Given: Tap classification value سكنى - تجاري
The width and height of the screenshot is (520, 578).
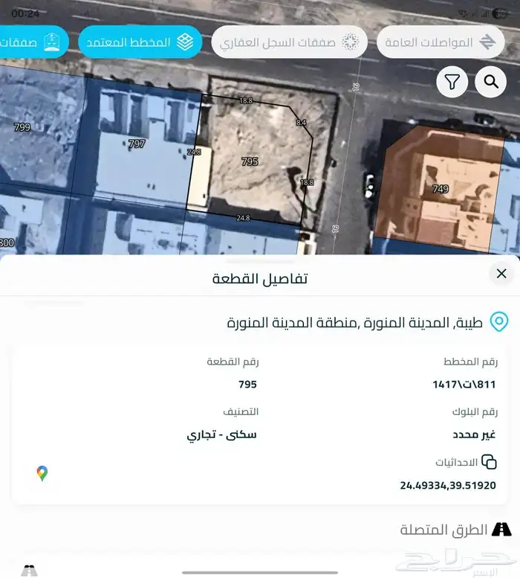Looking at the screenshot, I should tap(221, 434).
